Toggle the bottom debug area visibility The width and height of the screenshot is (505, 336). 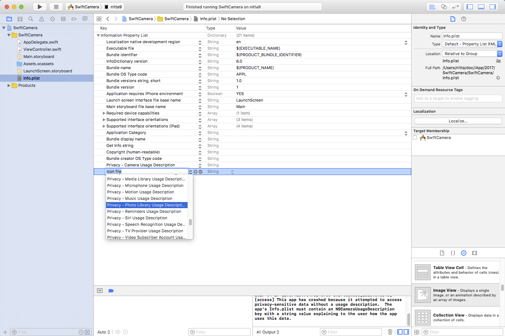(x=481, y=7)
